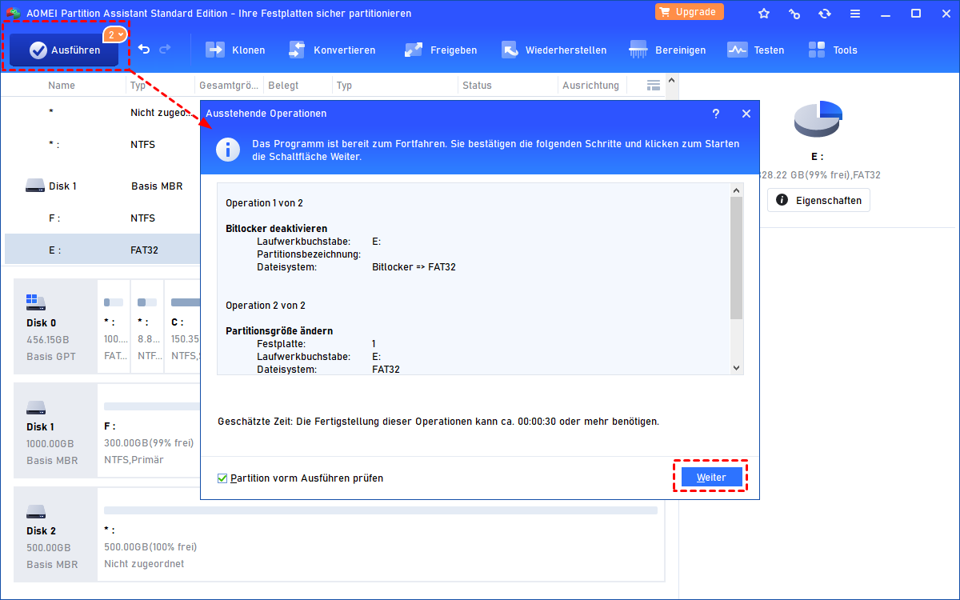Viewport: 960px width, 600px height.
Task: Click the key-shaped icon in title bar
Action: point(794,14)
